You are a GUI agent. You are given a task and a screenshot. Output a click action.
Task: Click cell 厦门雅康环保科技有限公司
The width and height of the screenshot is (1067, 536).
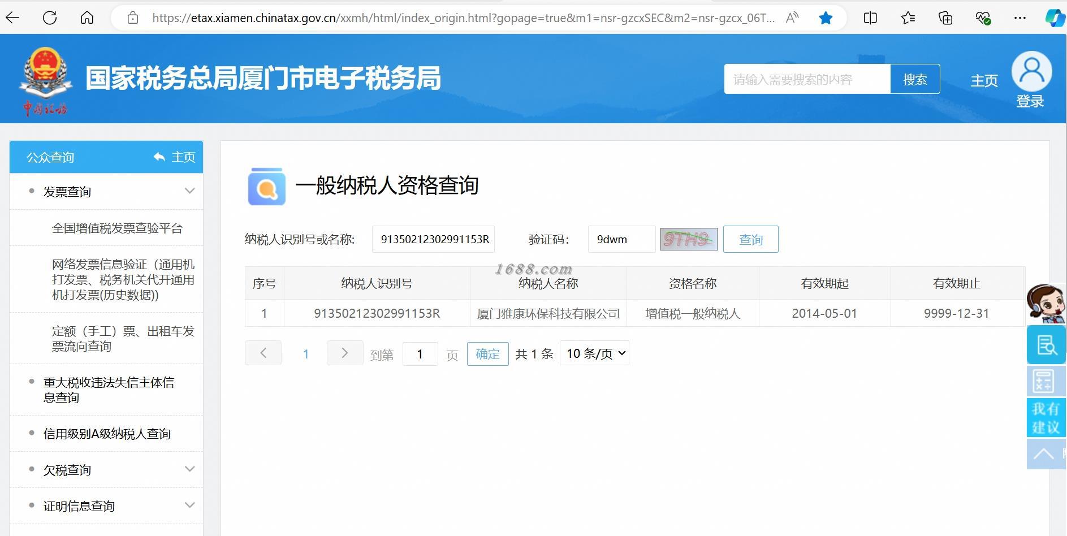(x=548, y=313)
